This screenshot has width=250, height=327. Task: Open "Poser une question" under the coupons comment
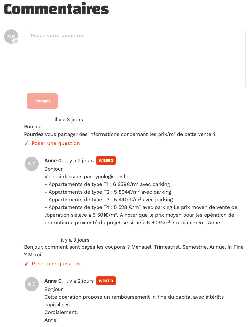56,264
